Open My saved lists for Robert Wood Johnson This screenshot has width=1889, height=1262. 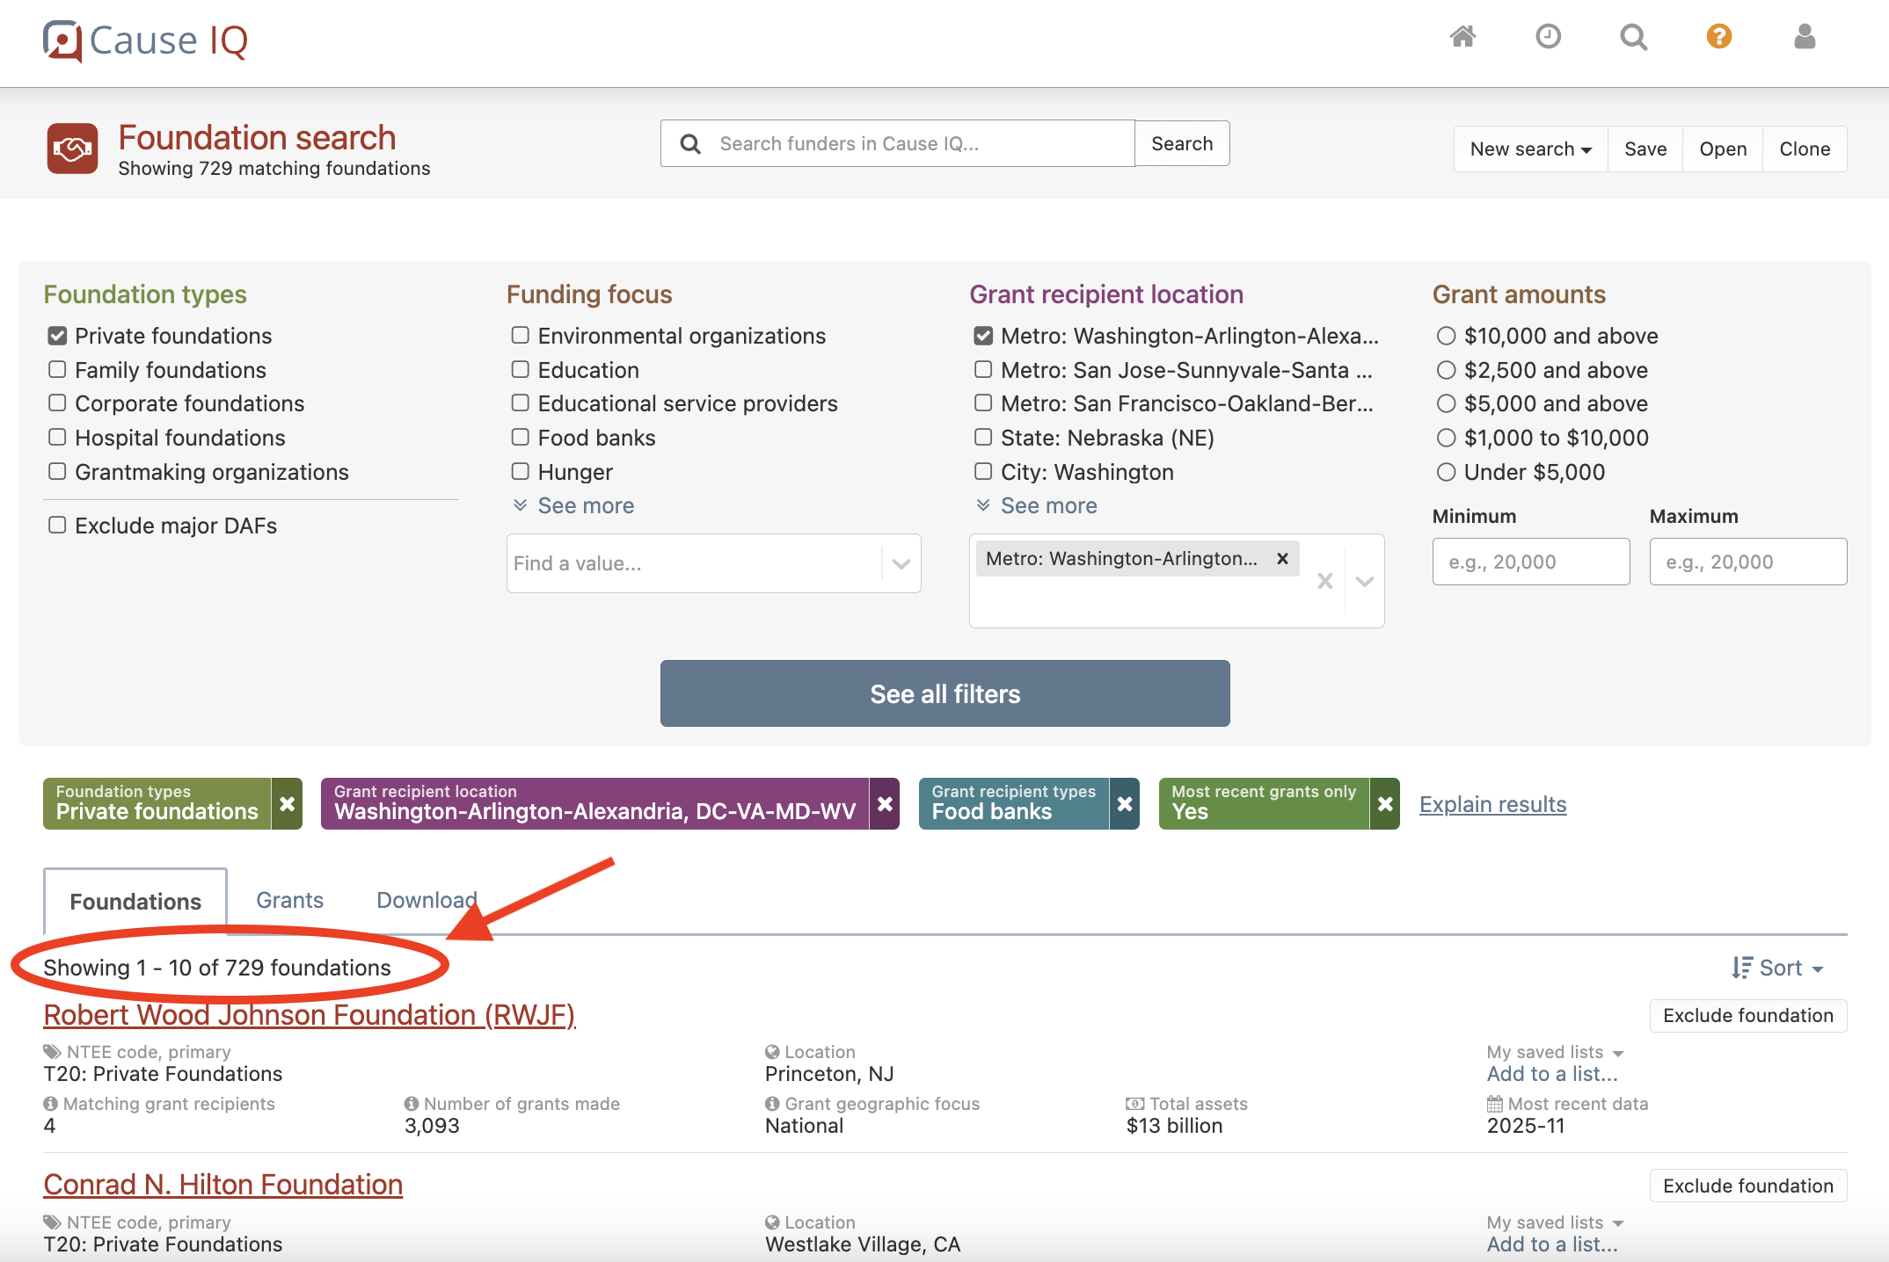pos(1555,1052)
